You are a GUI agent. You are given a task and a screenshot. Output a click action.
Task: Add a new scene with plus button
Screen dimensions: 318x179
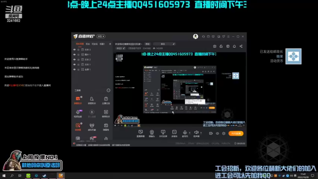(x=110, y=44)
